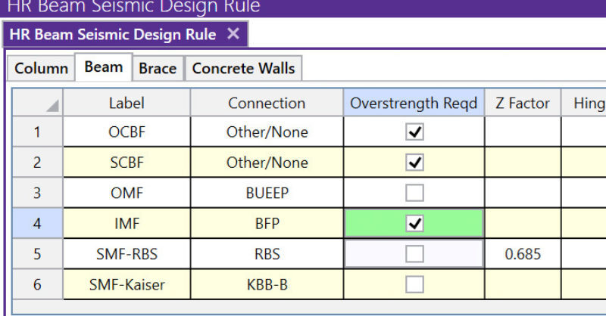Screen dimensions: 606x316
Task: Open Connection cell showing KBB-B
Action: 267,284
